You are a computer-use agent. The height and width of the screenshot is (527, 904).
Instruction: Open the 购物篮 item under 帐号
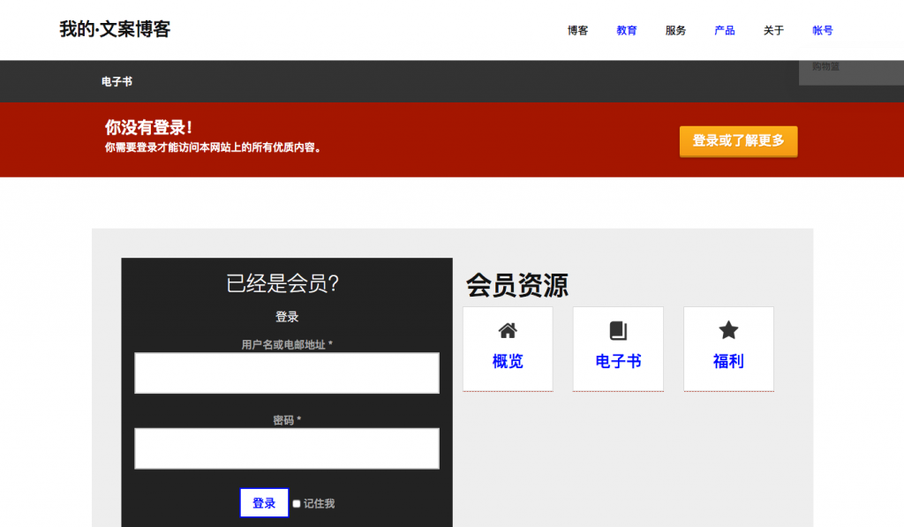tap(826, 67)
